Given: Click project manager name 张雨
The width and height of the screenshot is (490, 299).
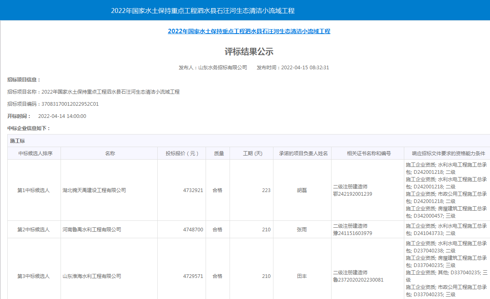Looking at the screenshot, I should 302,230.
